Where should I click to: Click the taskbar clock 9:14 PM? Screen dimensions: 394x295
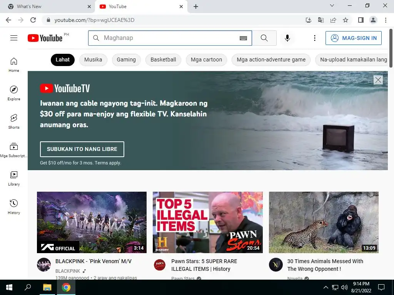pos(361,284)
